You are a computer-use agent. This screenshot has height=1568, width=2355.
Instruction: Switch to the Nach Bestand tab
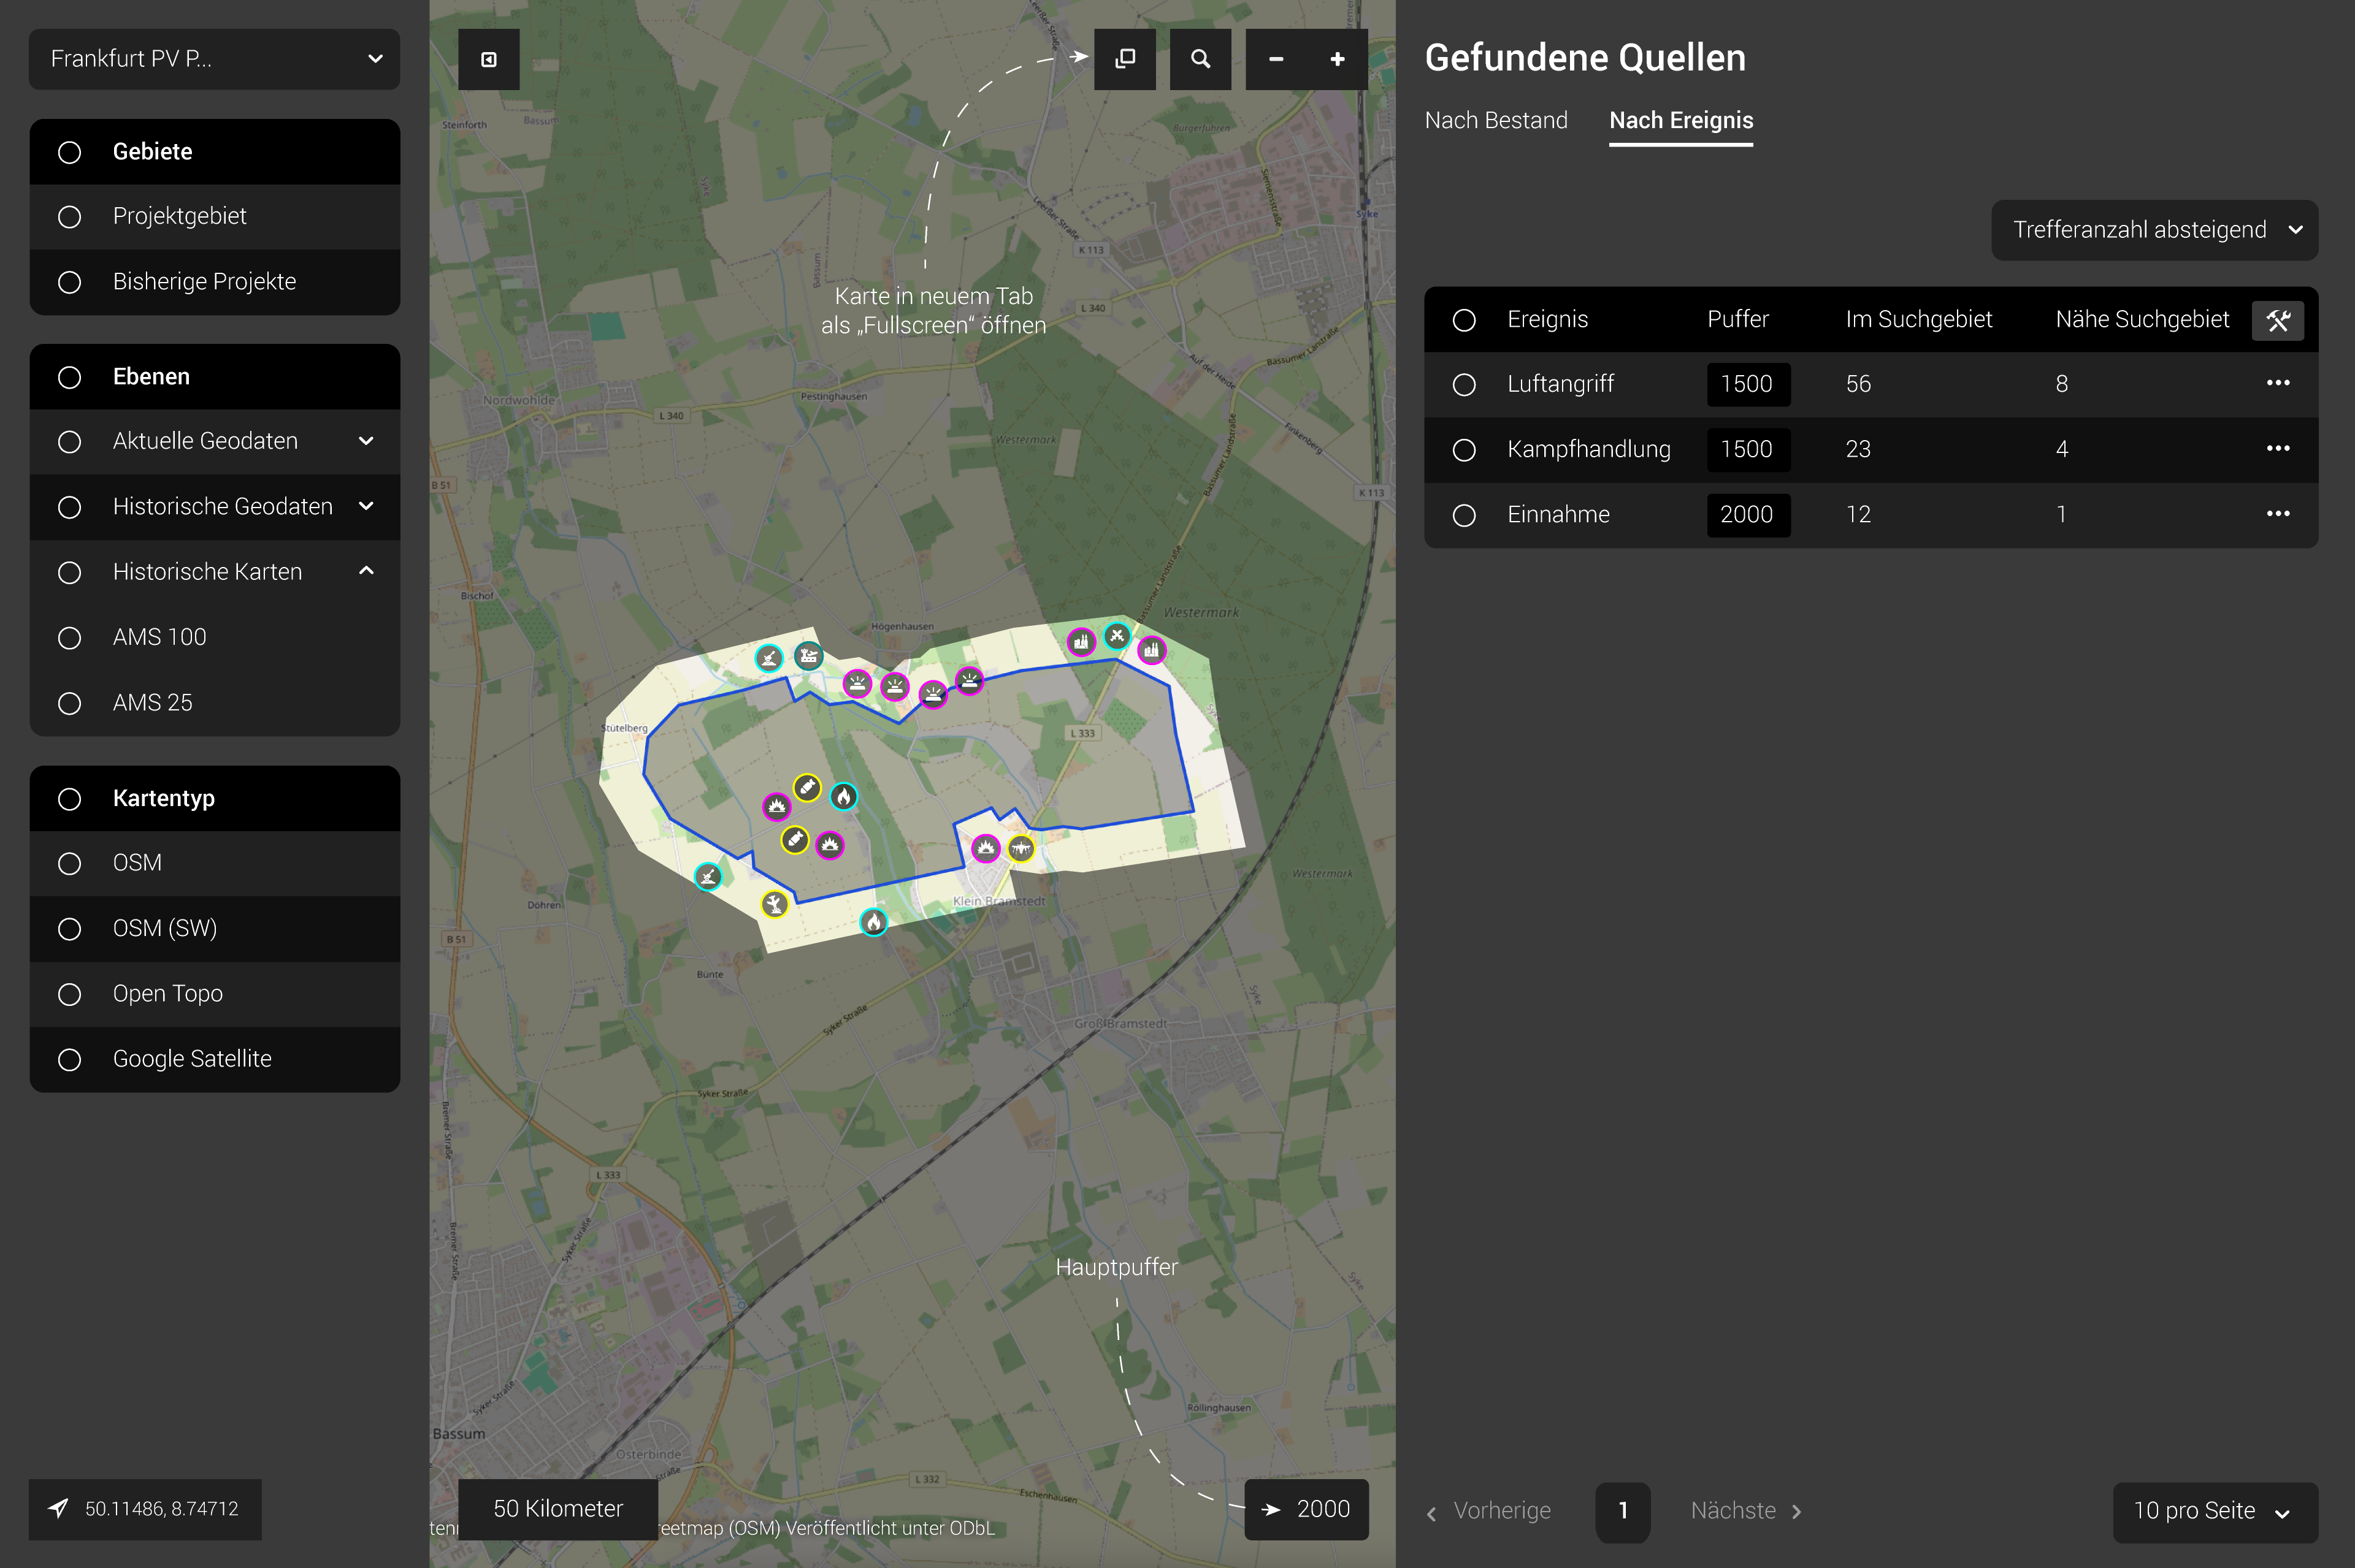1496,121
